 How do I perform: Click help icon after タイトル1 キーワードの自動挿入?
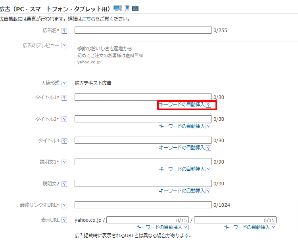[208, 105]
